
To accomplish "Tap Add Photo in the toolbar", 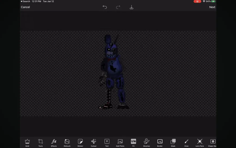I will pos(120,143).
